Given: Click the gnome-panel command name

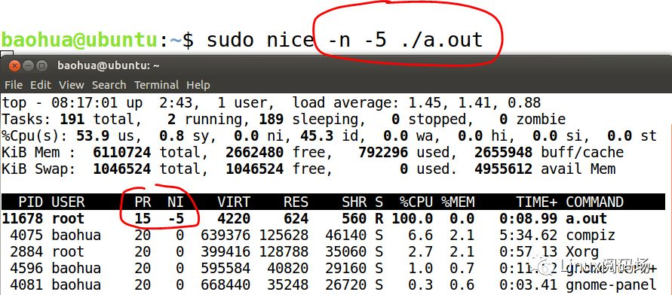Looking at the screenshot, I should (x=611, y=284).
